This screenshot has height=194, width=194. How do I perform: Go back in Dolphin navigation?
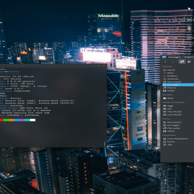165,62
